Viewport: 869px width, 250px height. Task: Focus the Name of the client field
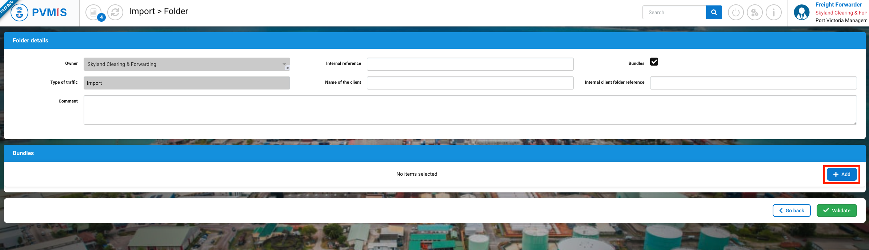[x=470, y=83]
